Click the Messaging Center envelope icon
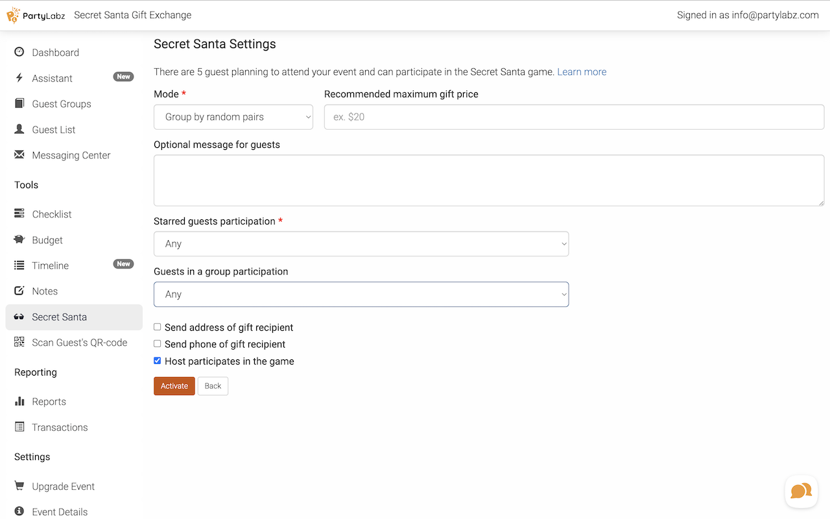 click(x=19, y=155)
